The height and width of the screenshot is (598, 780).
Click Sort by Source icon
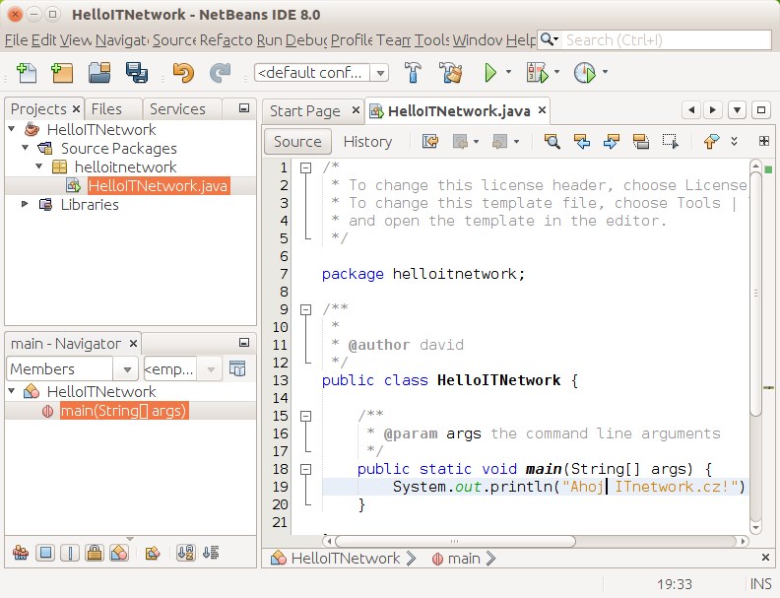pyautogui.click(x=211, y=553)
